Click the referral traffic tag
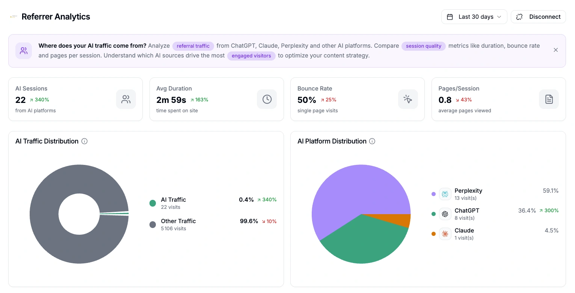 (193, 46)
